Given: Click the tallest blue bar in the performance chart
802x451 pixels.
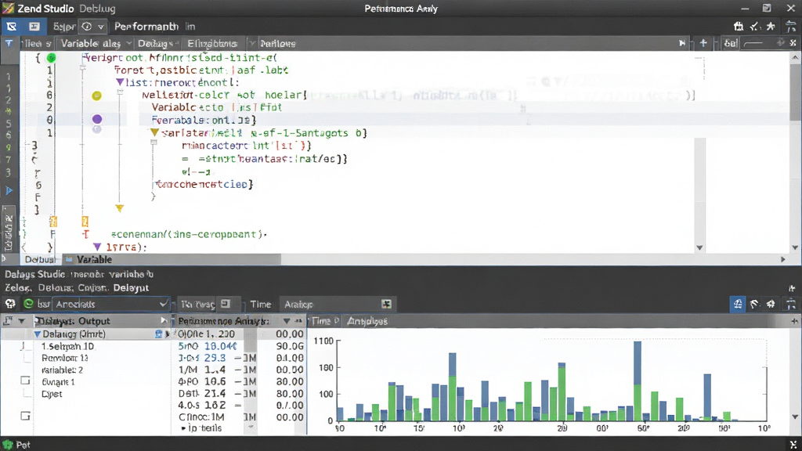Looking at the screenshot, I should tap(638, 381).
